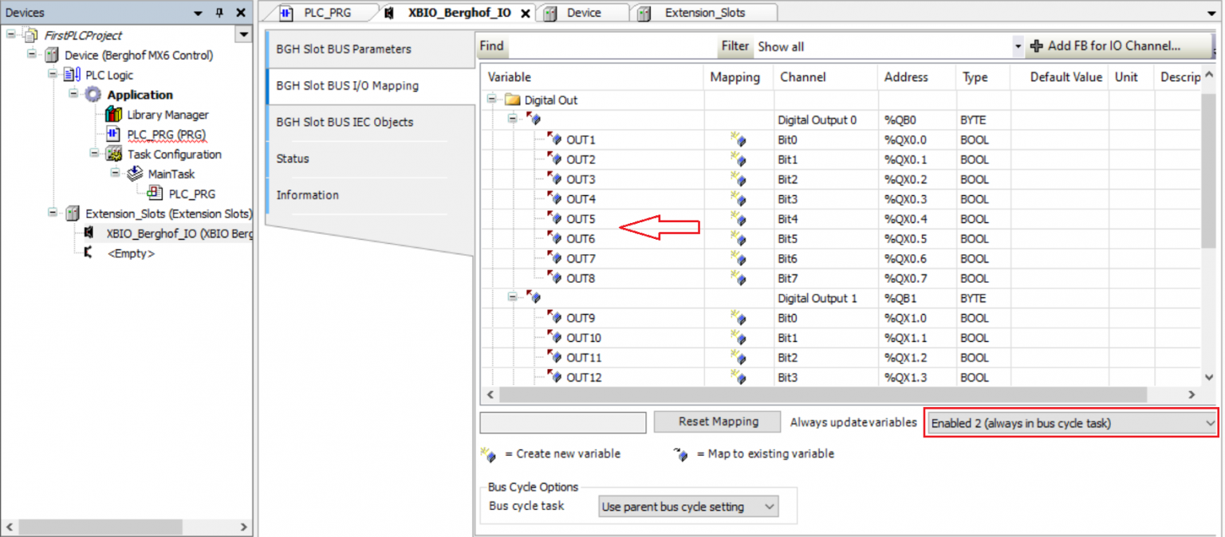Open the Always update variables dropdown

[x=1071, y=423]
